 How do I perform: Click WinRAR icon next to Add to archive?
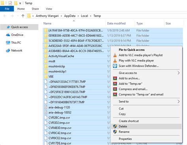click(115, 78)
